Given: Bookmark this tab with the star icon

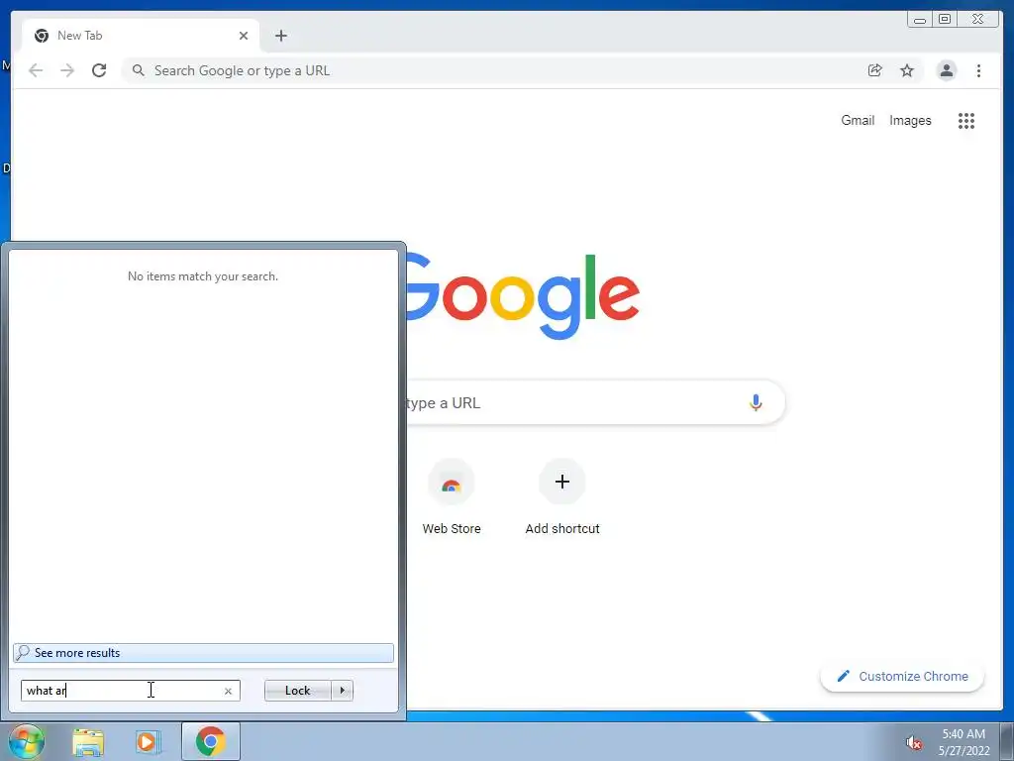Looking at the screenshot, I should coord(907,70).
